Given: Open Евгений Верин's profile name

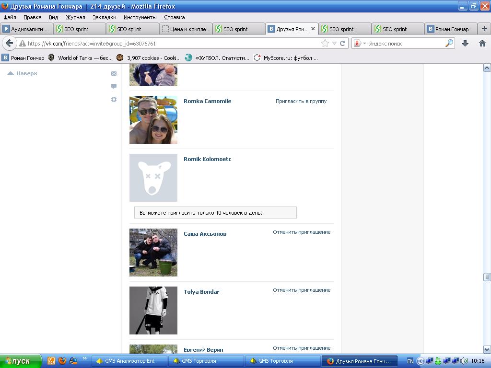Looking at the screenshot, I should (x=203, y=350).
